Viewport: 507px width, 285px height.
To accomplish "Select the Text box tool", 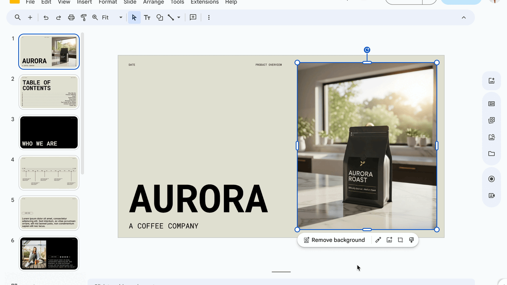I will pos(147,17).
